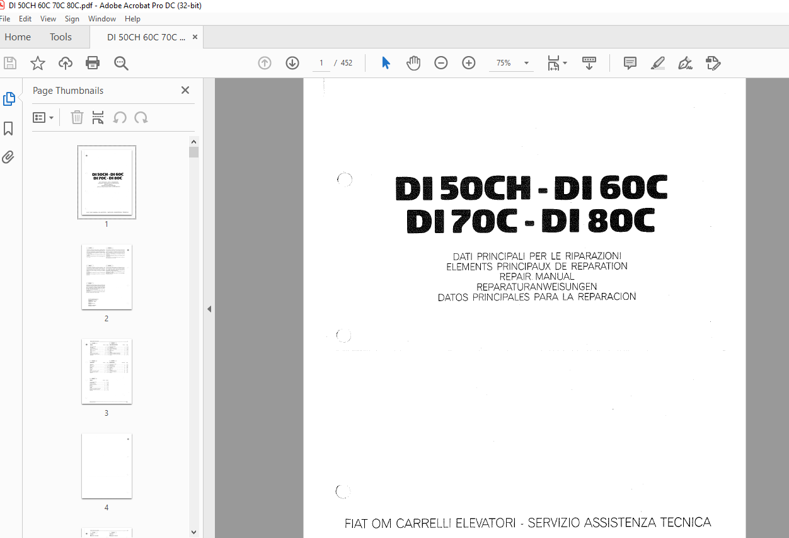Click the Save file icon
The width and height of the screenshot is (789, 538).
[x=10, y=63]
